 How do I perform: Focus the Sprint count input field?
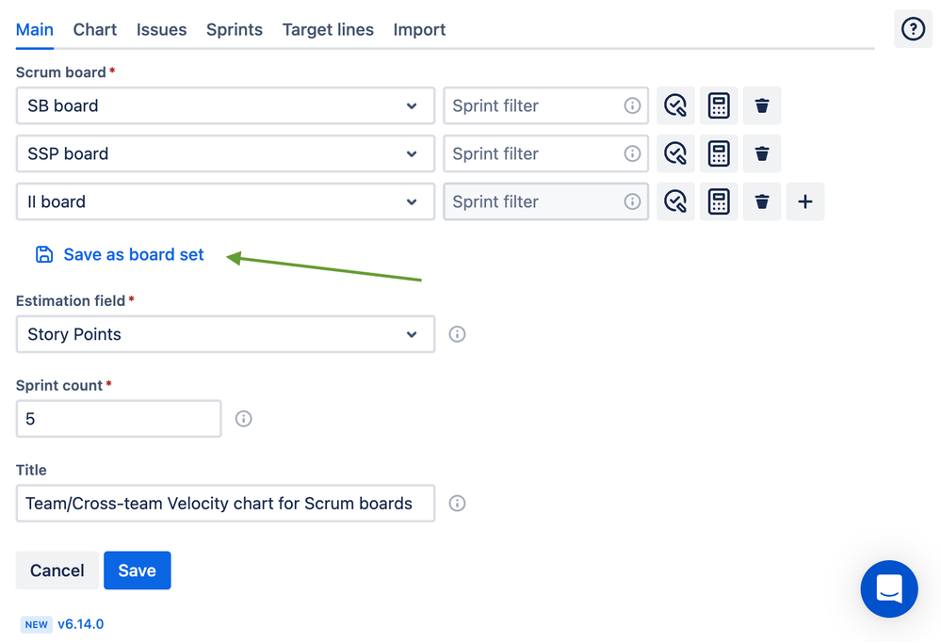pos(119,419)
